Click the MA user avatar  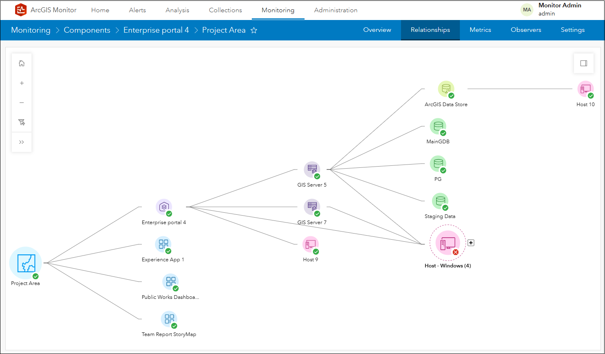[x=527, y=10]
